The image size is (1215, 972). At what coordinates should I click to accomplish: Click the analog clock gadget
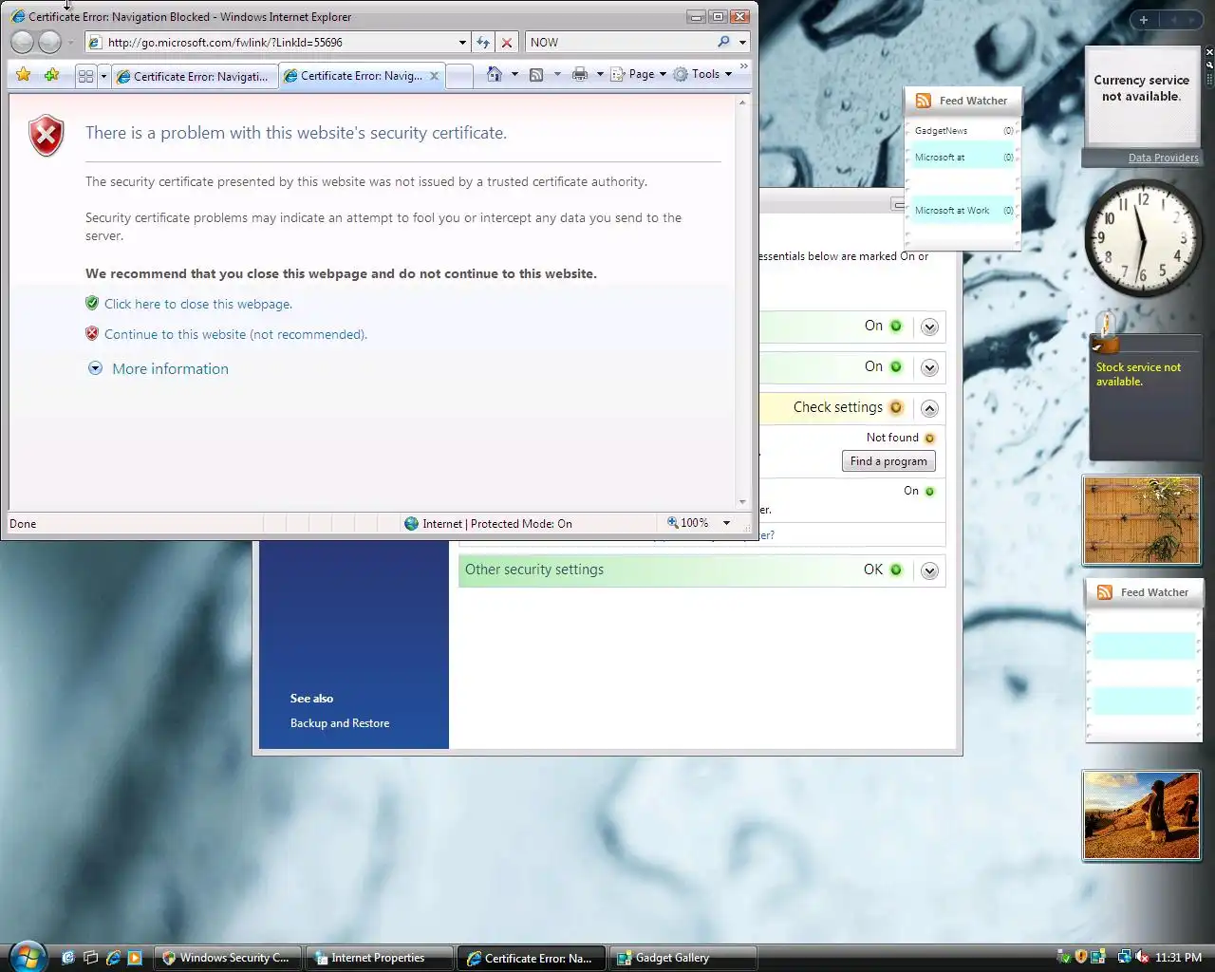(x=1143, y=236)
